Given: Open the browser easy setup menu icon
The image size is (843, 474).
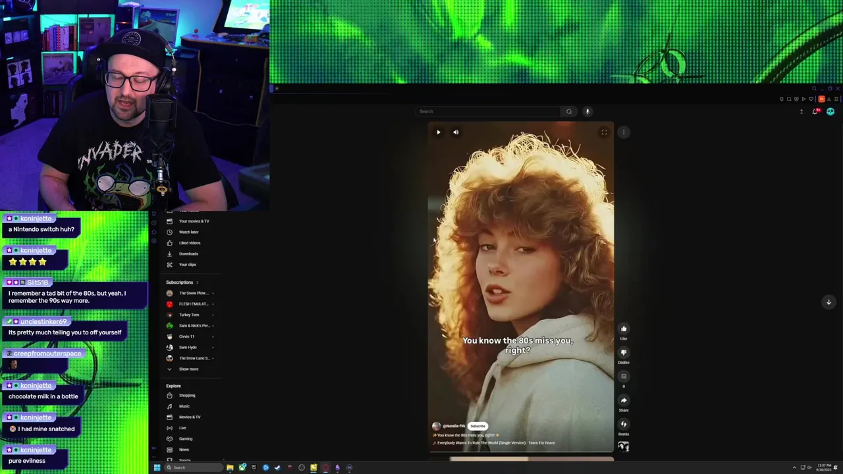Looking at the screenshot, I should tap(836, 99).
